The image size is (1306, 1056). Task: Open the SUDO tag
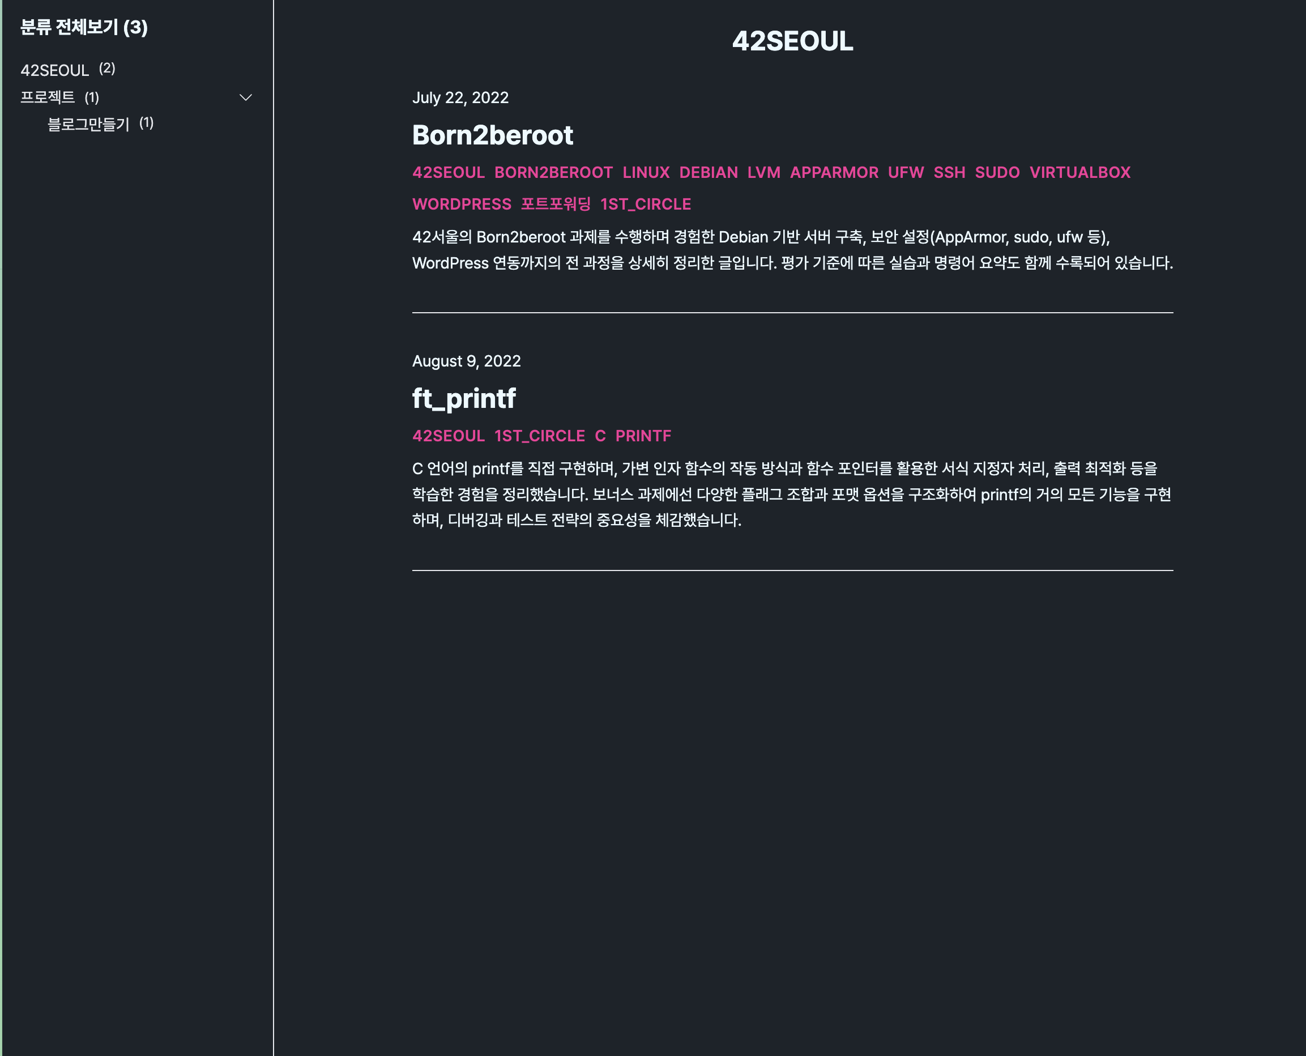[x=997, y=173]
